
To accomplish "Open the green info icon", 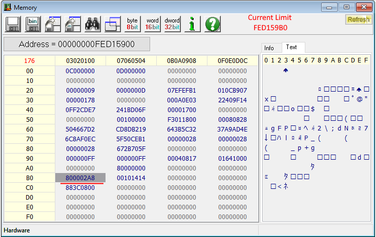I will click(192, 24).
